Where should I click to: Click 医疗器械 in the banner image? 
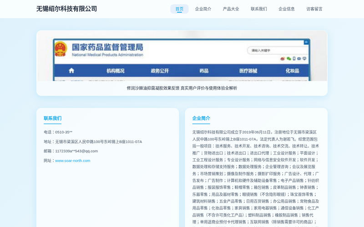pyautogui.click(x=248, y=71)
